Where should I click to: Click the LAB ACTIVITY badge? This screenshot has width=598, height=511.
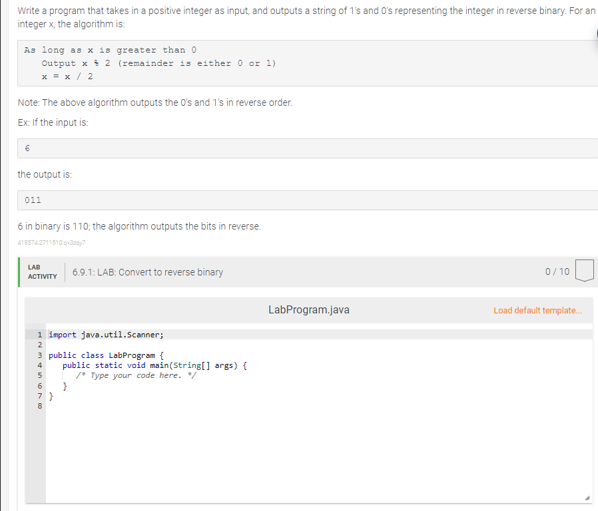click(x=41, y=271)
